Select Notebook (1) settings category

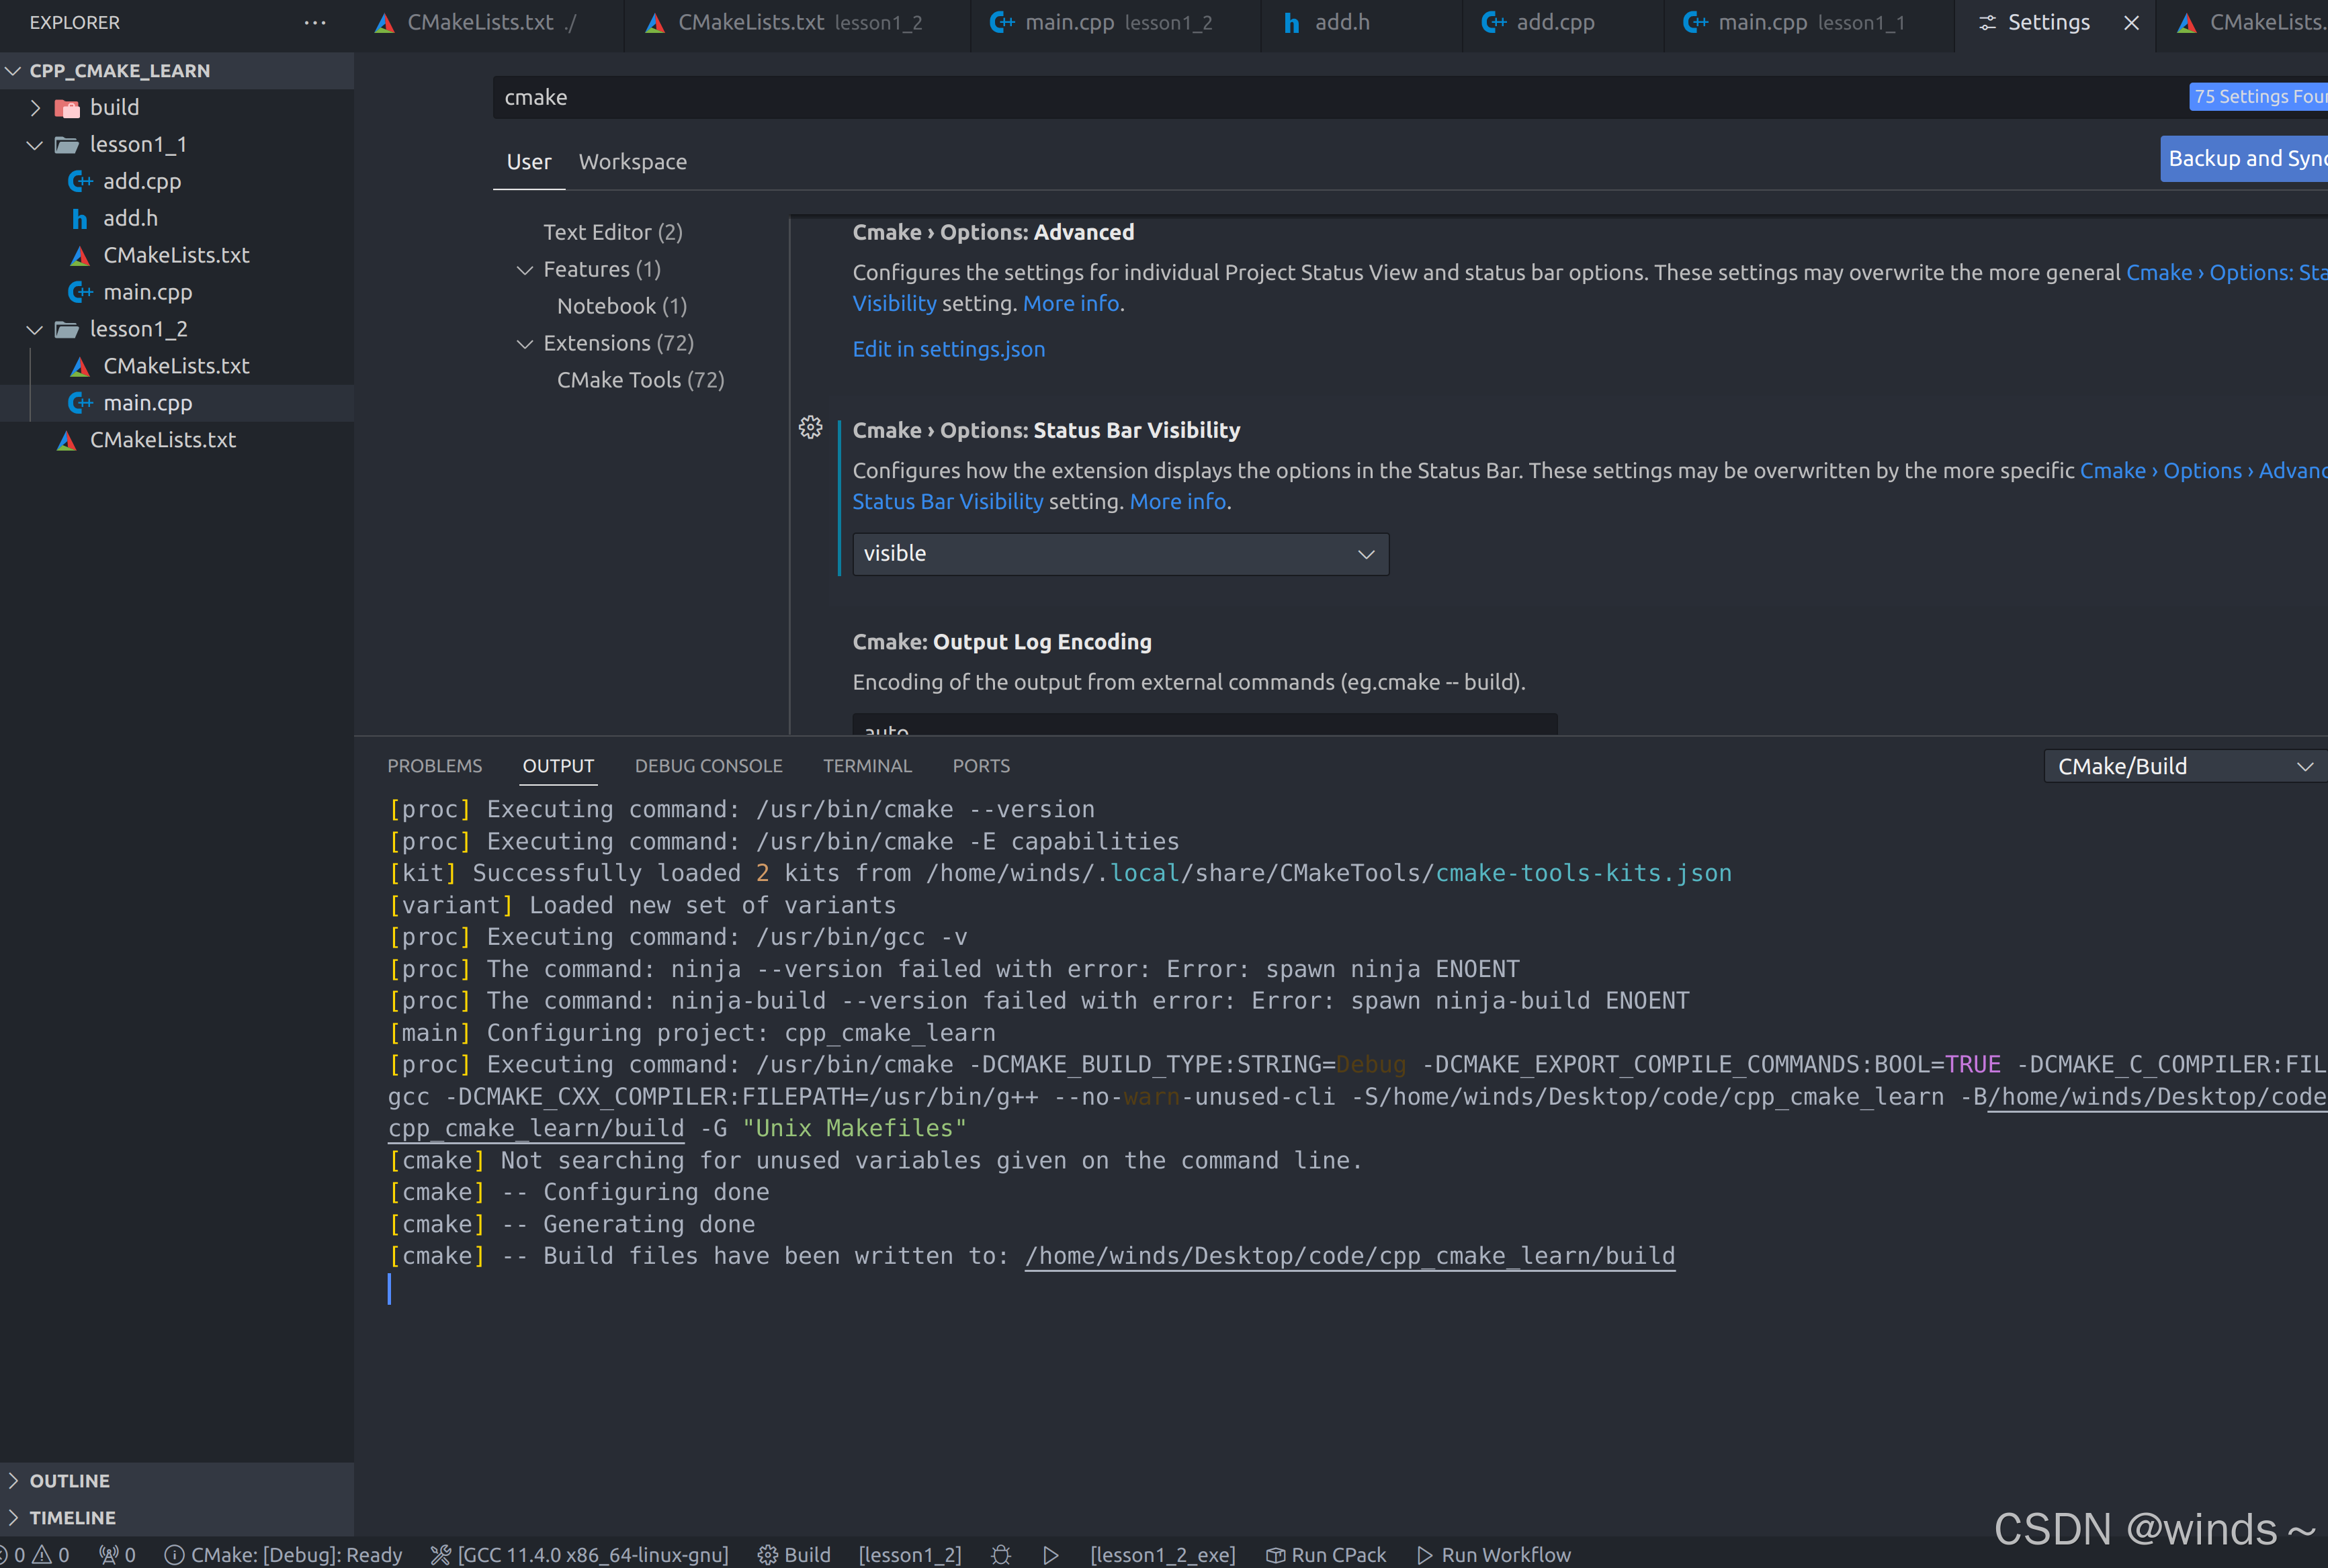click(621, 307)
